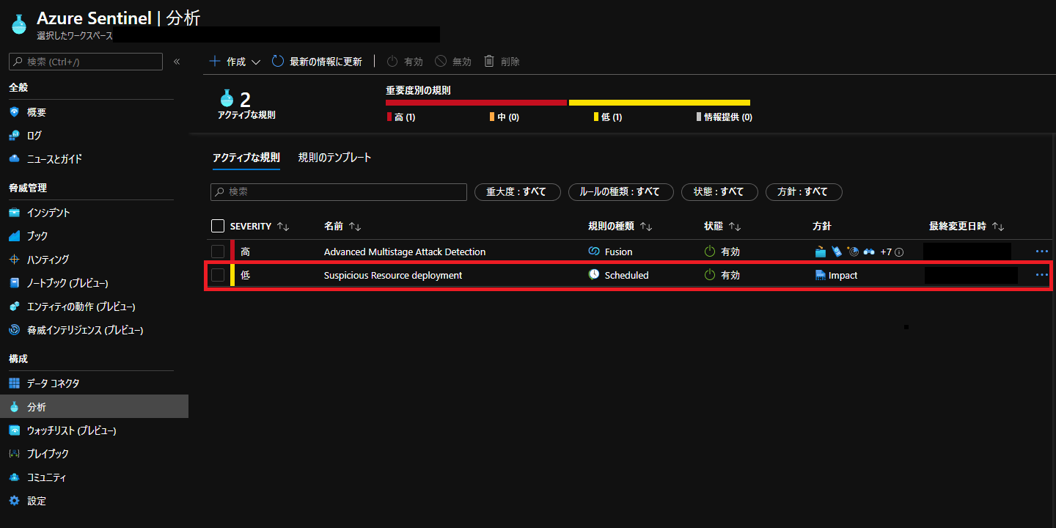Open the ログ logs icon
The width and height of the screenshot is (1056, 528).
point(14,136)
